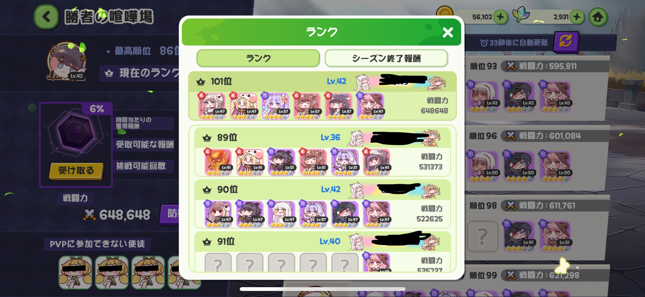Screen dimensions: 645x297
Task: Add butterfly gems with the plus button
Action: (577, 17)
